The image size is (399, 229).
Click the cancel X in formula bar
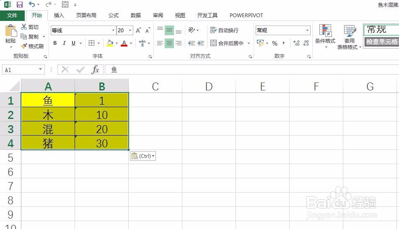pyautogui.click(x=65, y=69)
